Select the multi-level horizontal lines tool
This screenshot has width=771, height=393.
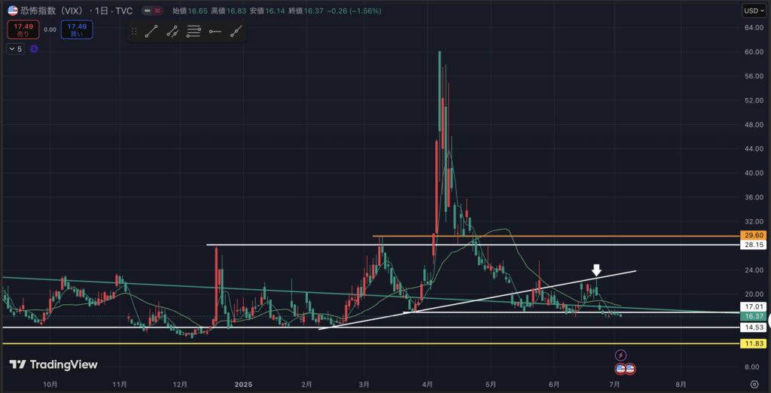coord(194,32)
